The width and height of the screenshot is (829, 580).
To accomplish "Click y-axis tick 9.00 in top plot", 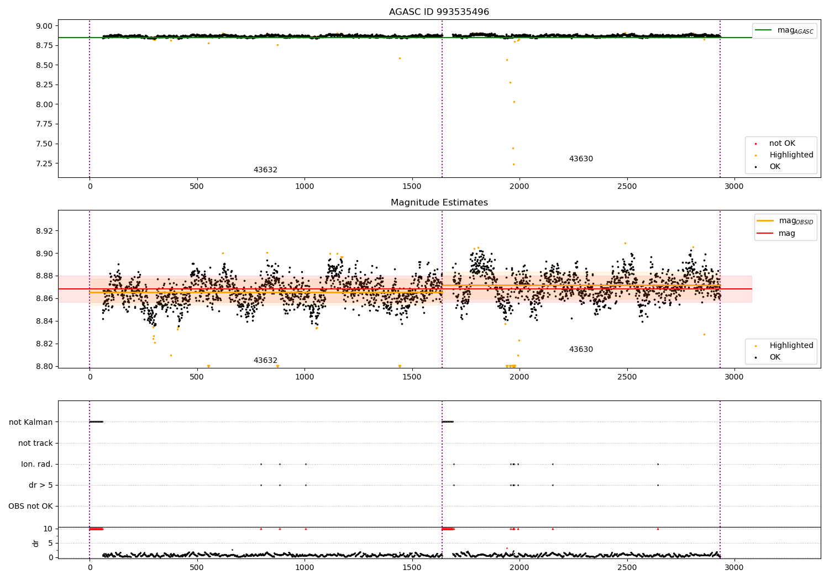I will point(44,26).
